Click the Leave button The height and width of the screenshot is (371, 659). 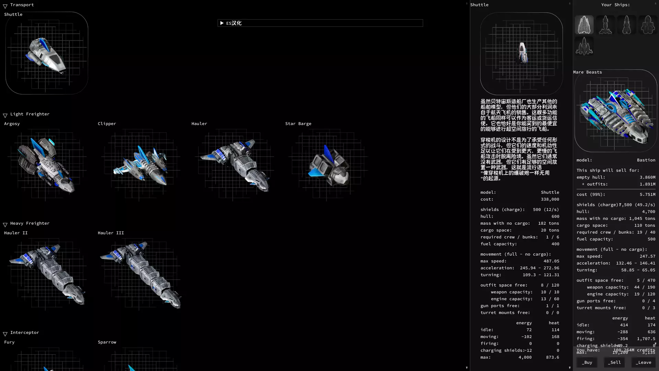click(x=643, y=362)
